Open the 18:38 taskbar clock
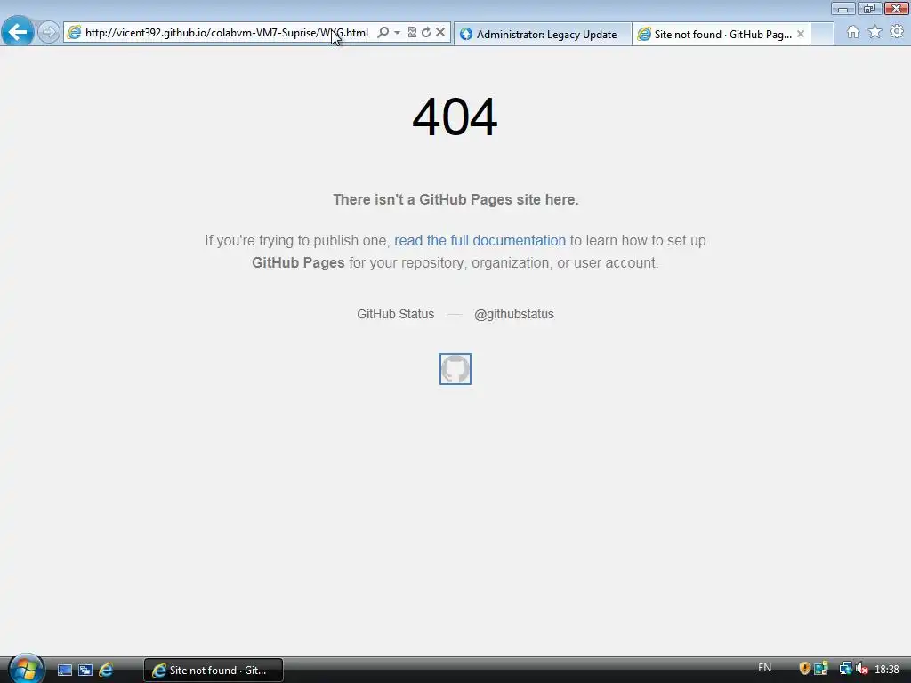The width and height of the screenshot is (911, 683). pos(887,670)
